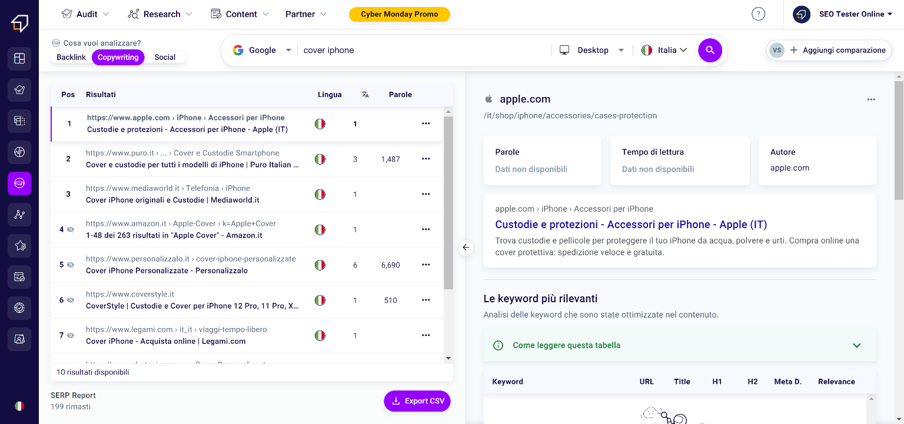This screenshot has height=424, width=904.
Task: Open three-dot menu for puro.it row
Action: point(426,159)
